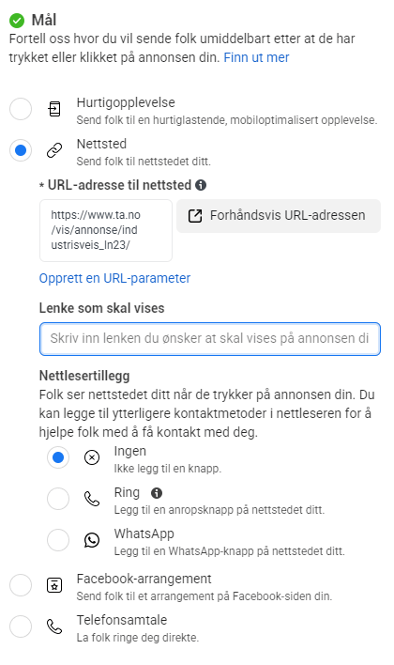Click the Facebook-arrangement star calendar icon
Screen dimensions: 394x665
pos(54,585)
